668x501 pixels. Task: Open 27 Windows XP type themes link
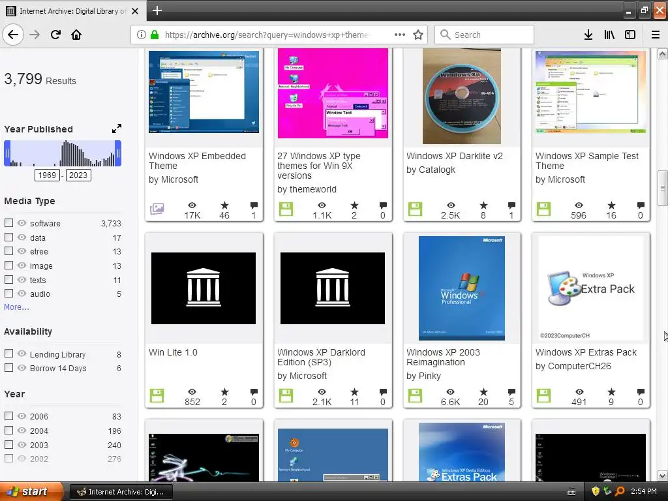click(318, 166)
